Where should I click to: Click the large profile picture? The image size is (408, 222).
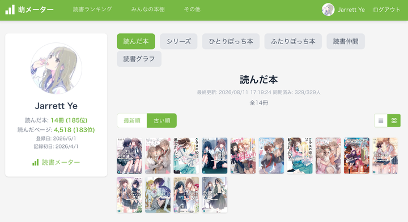(x=56, y=68)
